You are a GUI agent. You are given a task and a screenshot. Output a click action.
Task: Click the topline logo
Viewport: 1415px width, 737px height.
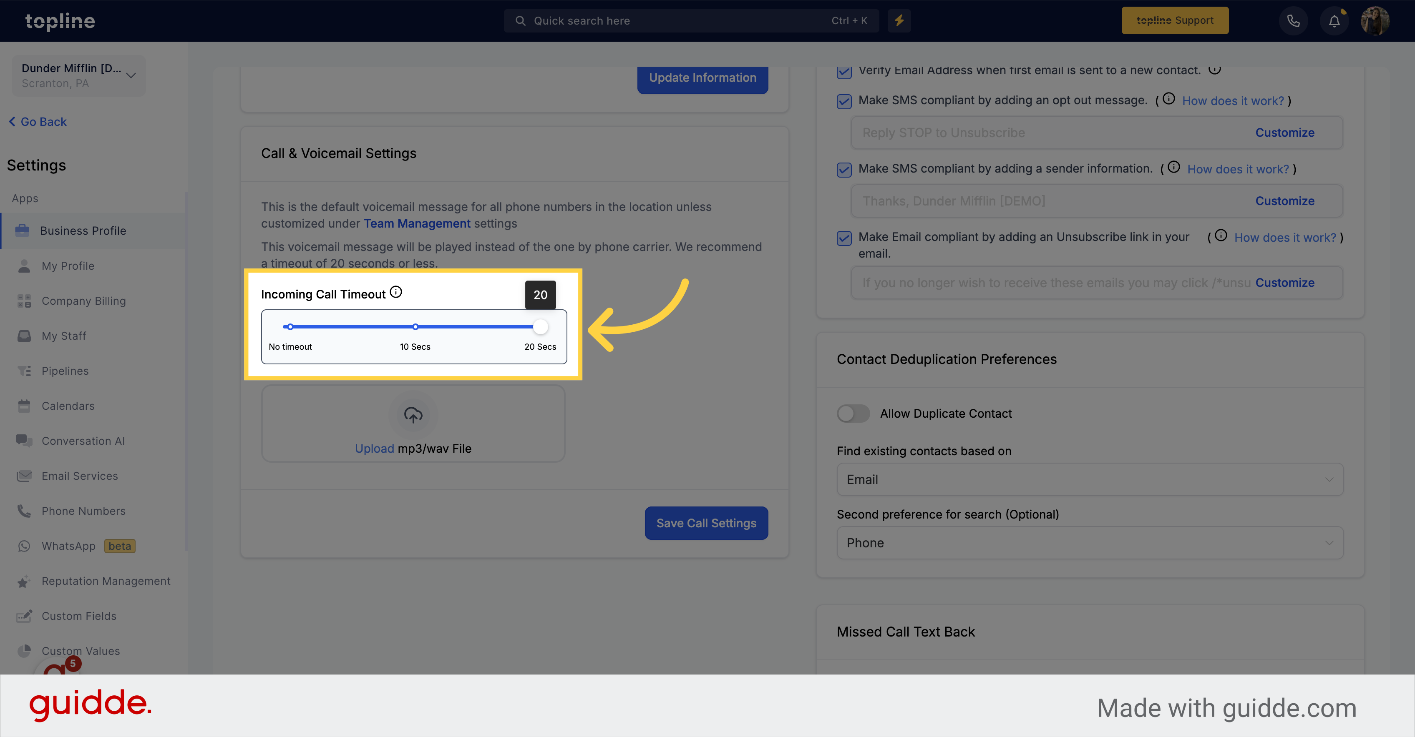click(60, 21)
